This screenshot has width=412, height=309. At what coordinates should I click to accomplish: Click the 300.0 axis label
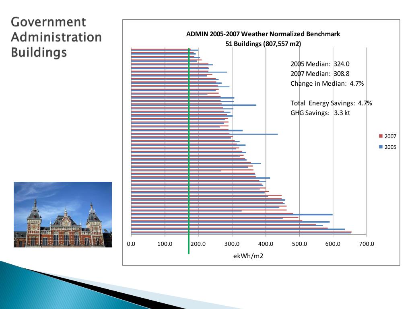(232, 244)
